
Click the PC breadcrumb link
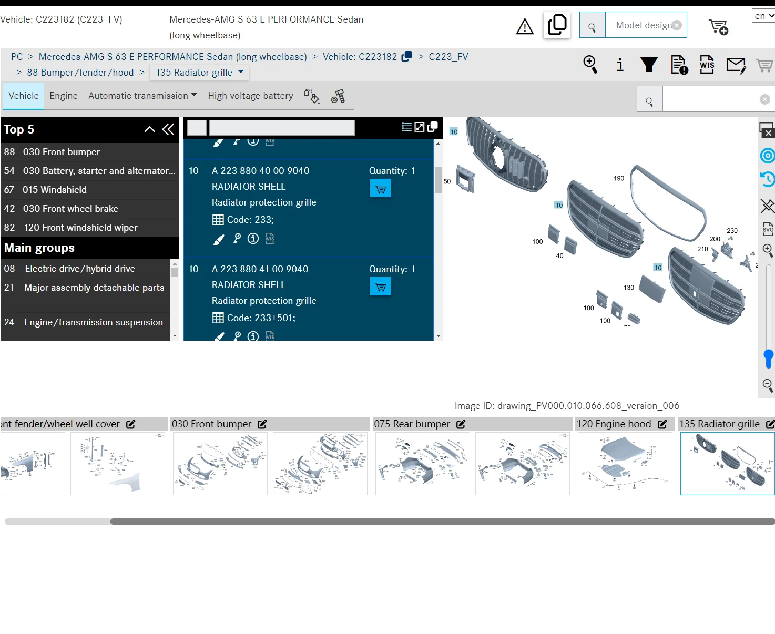pyautogui.click(x=17, y=57)
